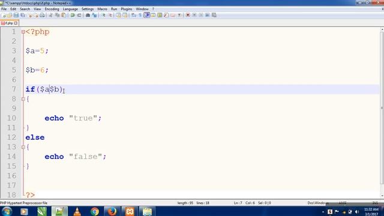Open the Language menu
384x216 pixels.
click(70, 9)
